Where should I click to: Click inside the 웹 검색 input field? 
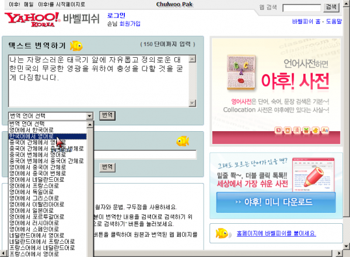(302, 8)
